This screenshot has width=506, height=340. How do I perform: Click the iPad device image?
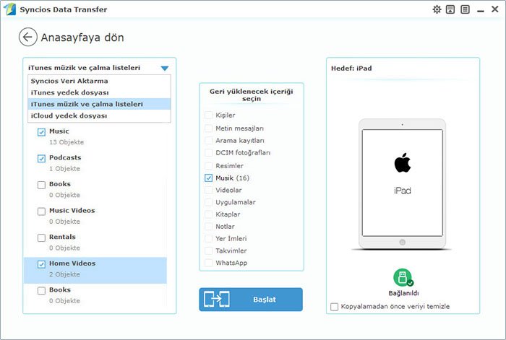[x=403, y=184]
